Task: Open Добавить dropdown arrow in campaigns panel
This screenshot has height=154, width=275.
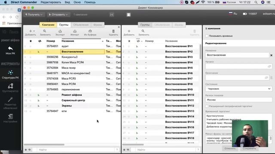Action: 34,31
